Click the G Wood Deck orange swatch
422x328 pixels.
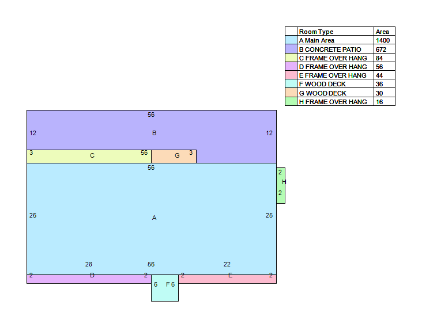291,93
